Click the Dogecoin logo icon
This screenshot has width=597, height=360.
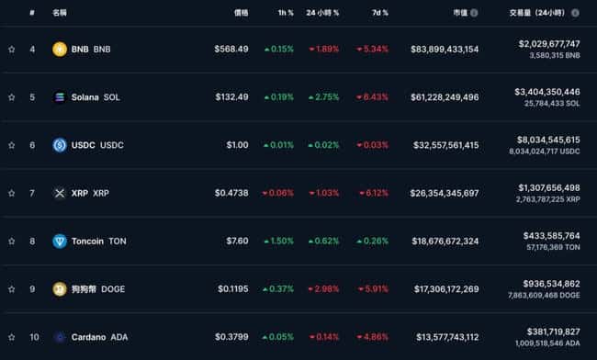pos(60,289)
